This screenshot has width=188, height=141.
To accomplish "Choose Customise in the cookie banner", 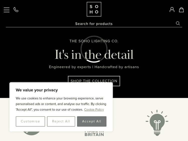I will coord(30,121).
